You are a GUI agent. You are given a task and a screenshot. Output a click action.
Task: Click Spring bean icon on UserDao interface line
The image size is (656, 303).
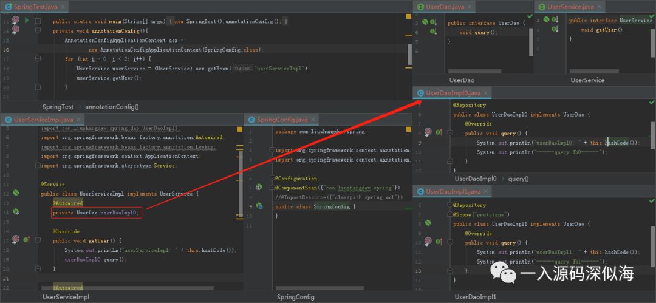[425, 22]
